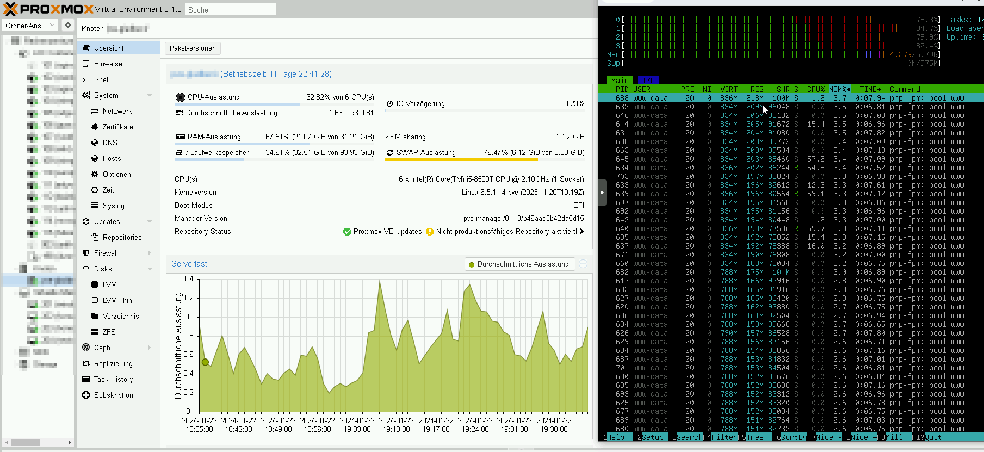Screen dimensions: 984x452
Task: Open the Task History icon
Action: point(86,379)
